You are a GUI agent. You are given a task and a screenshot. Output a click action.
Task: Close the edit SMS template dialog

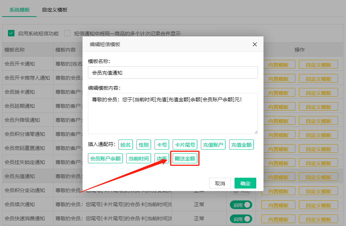click(x=255, y=44)
